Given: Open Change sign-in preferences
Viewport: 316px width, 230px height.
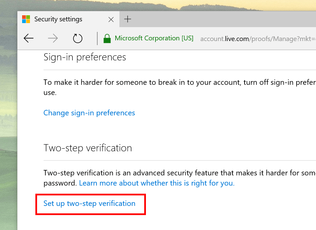Looking at the screenshot, I should tap(89, 113).
